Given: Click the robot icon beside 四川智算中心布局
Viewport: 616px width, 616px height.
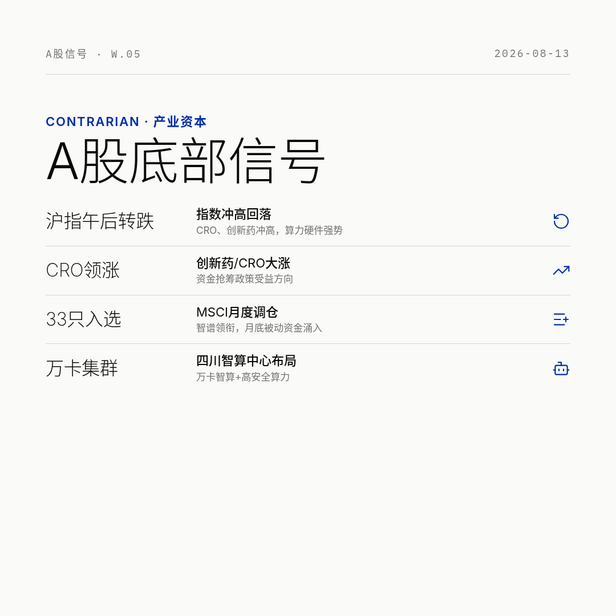Looking at the screenshot, I should pos(561,368).
